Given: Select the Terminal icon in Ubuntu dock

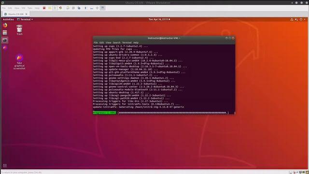Looking at the screenshot, I should click(x=5, y=40).
